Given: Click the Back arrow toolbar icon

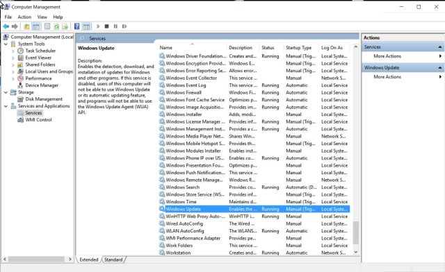Looking at the screenshot, I should pos(6,26).
